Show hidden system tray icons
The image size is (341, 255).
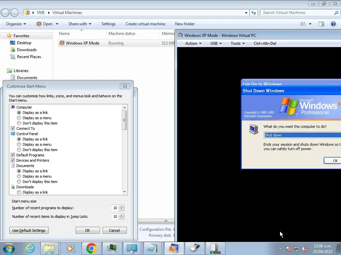coord(280,249)
